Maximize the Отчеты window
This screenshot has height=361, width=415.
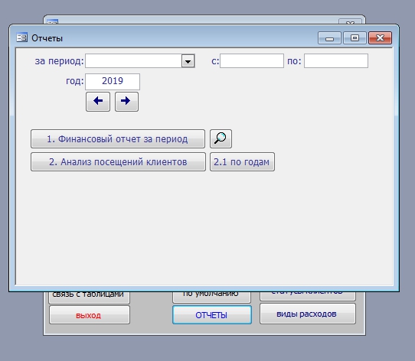pos(355,37)
